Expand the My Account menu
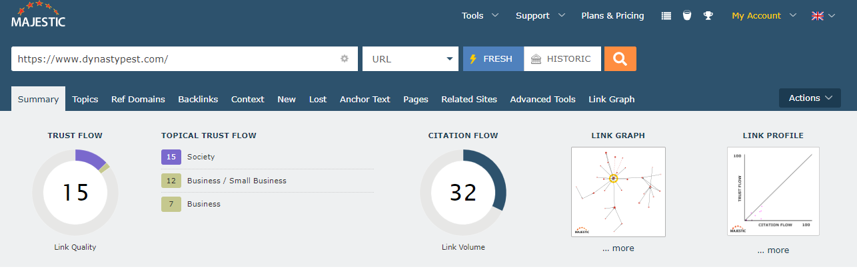 [764, 16]
